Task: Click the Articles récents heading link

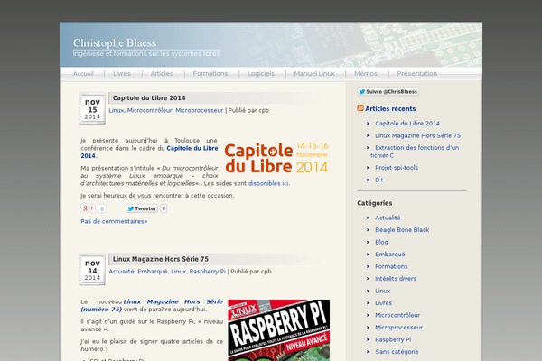Action: tap(390, 109)
